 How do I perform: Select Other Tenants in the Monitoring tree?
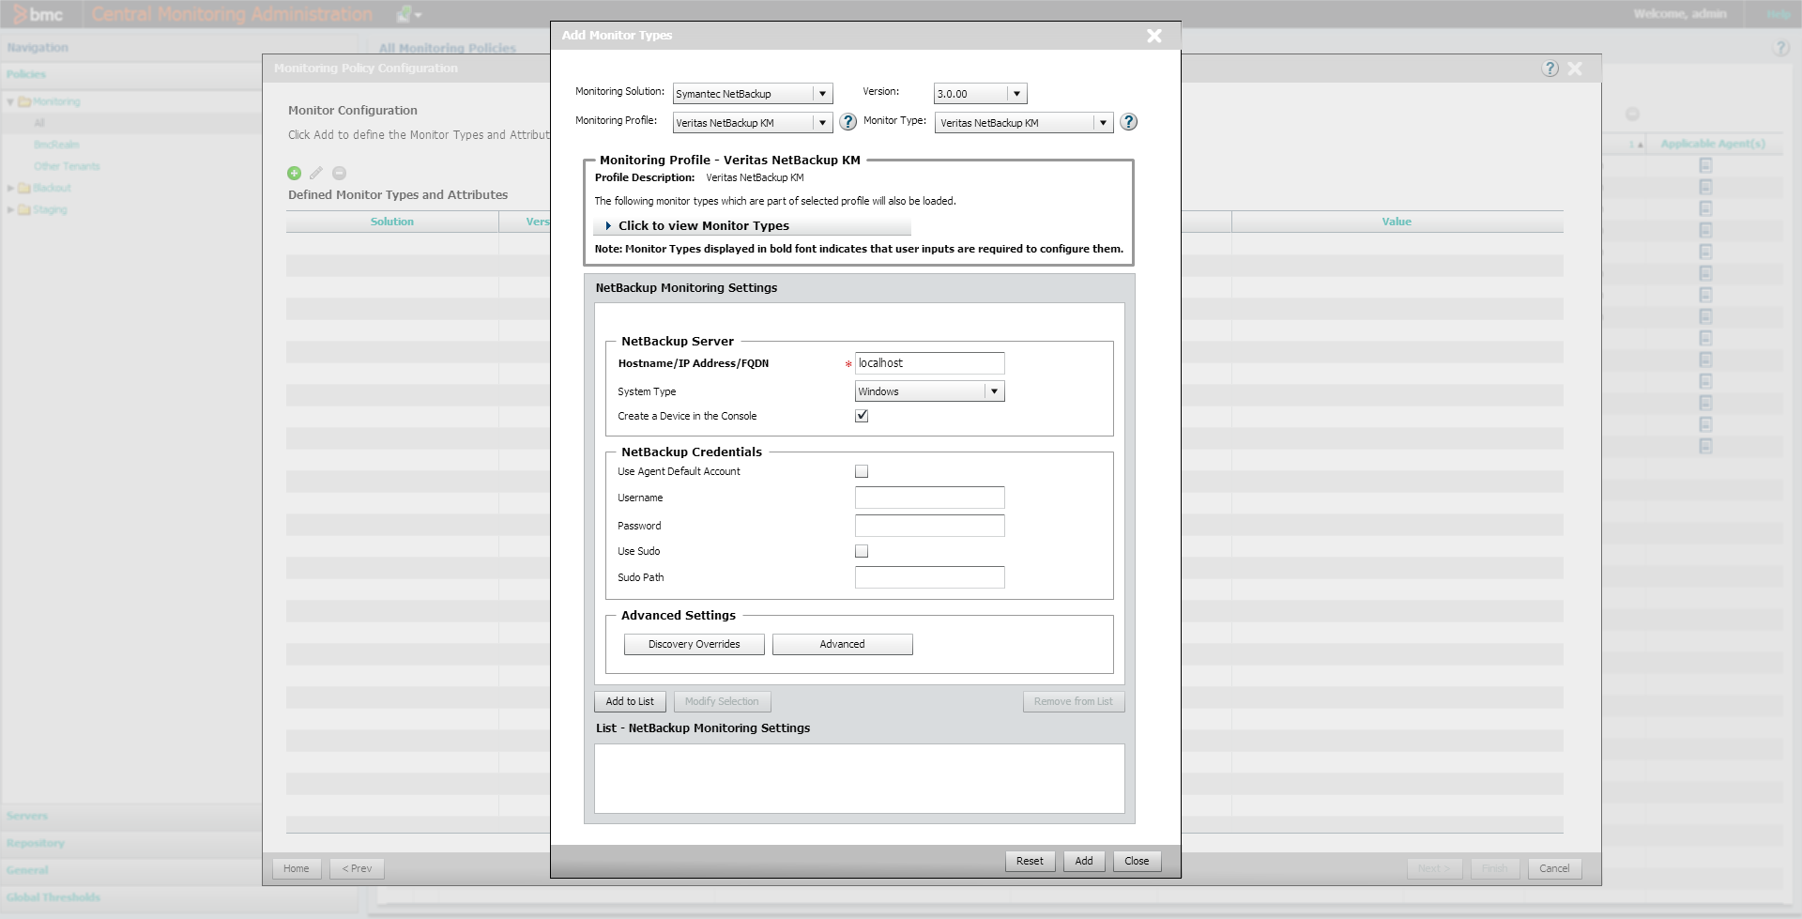pos(67,166)
